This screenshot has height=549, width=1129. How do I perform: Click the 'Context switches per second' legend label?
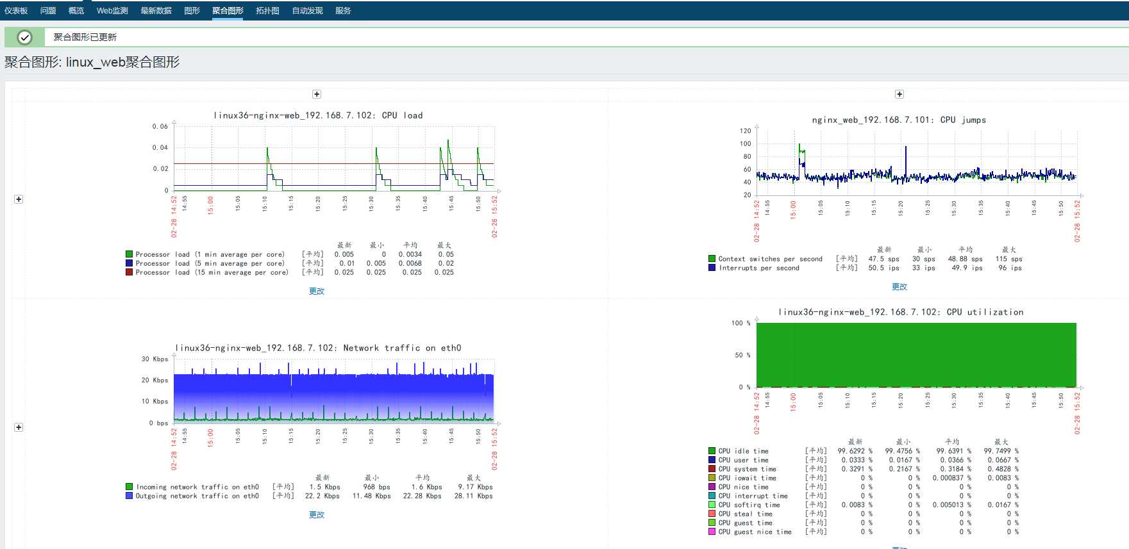[771, 259]
